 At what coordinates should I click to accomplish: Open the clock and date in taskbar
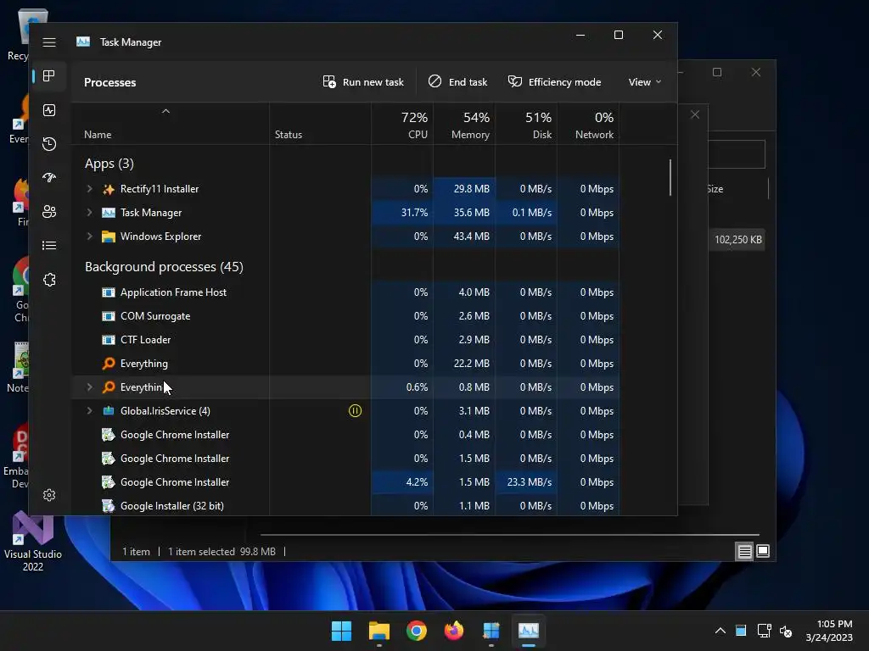tap(829, 631)
